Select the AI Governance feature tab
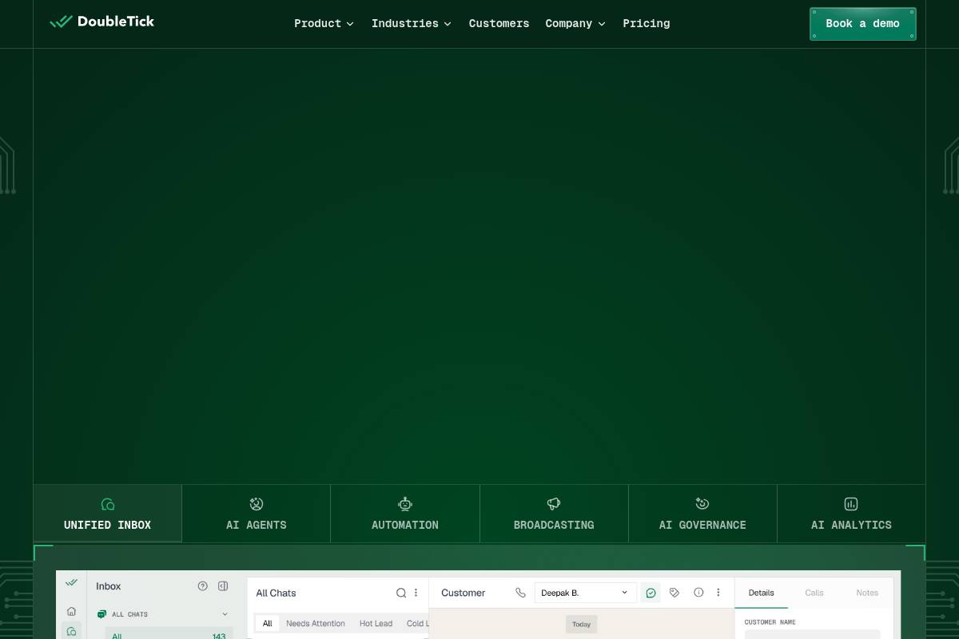Screen dimensions: 959x639 click(x=702, y=514)
